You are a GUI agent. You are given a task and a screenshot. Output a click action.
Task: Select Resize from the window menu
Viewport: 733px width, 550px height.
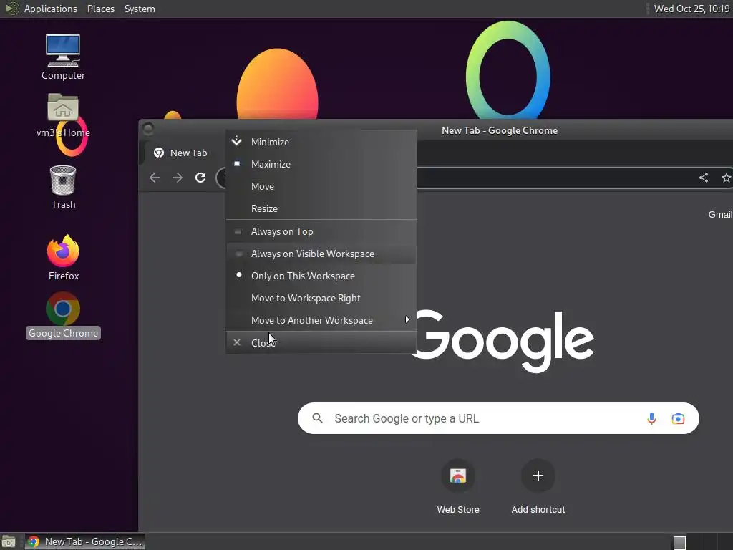[x=321, y=208]
